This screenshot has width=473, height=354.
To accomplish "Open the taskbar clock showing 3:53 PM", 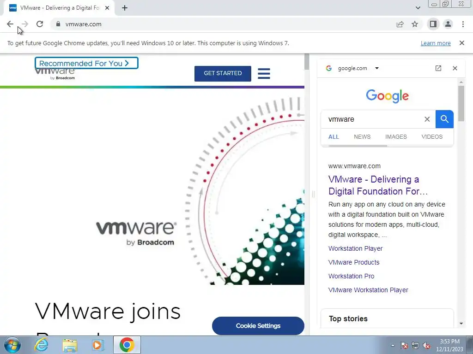I will 449,345.
